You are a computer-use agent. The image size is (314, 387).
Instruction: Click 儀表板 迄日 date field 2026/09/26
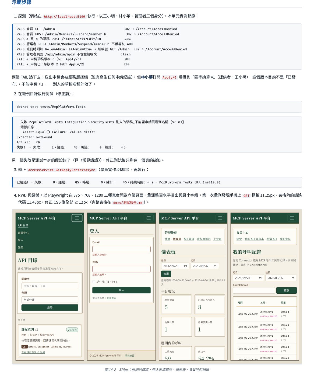[205, 266]
